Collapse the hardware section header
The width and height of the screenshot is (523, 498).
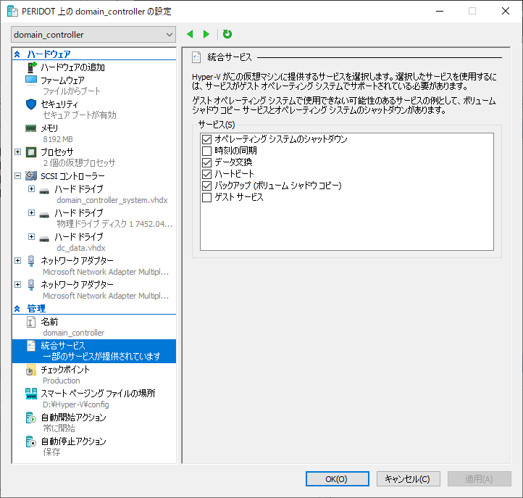pos(17,54)
